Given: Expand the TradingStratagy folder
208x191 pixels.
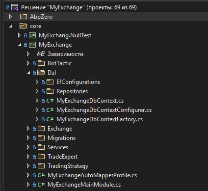Looking at the screenshot, I should pyautogui.click(x=28, y=166).
